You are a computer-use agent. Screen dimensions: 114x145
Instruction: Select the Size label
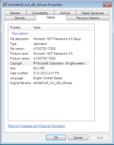pos(13,68)
